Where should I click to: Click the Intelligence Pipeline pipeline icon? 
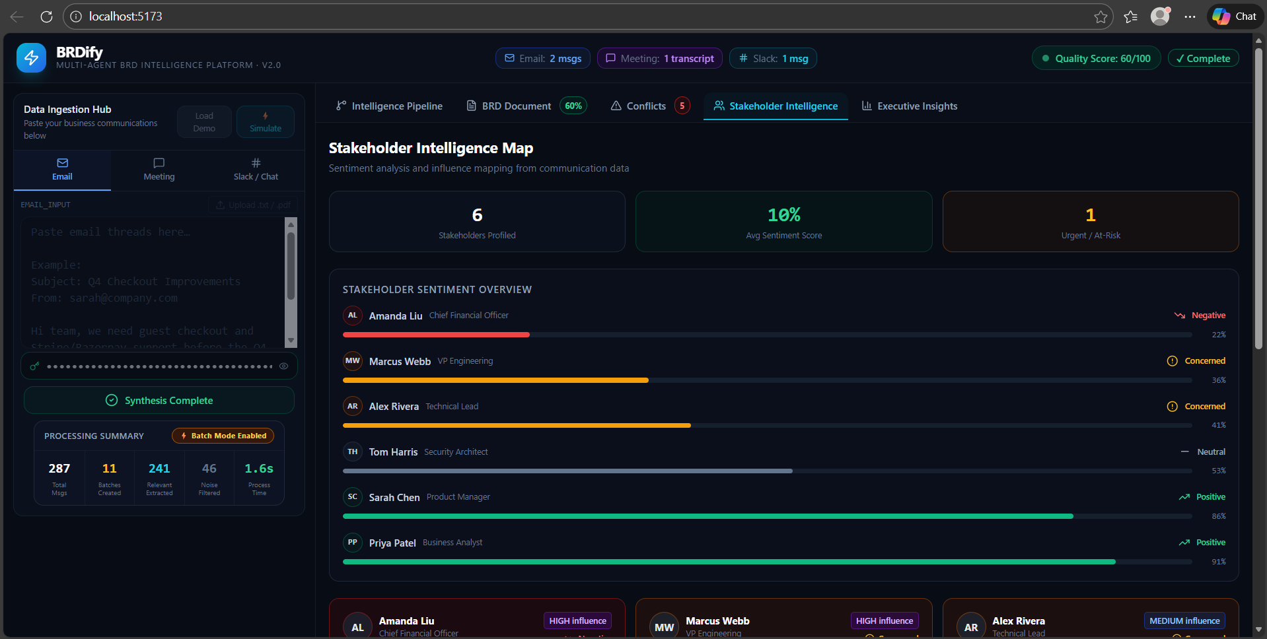(341, 106)
